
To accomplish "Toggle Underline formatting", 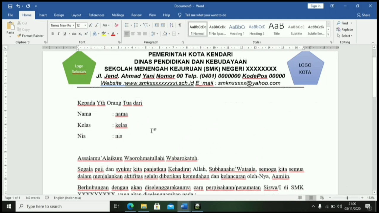I will pyautogui.click(x=65, y=34).
